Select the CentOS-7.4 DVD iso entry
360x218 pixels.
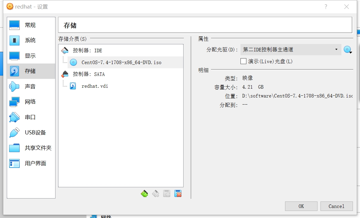[x=121, y=62]
